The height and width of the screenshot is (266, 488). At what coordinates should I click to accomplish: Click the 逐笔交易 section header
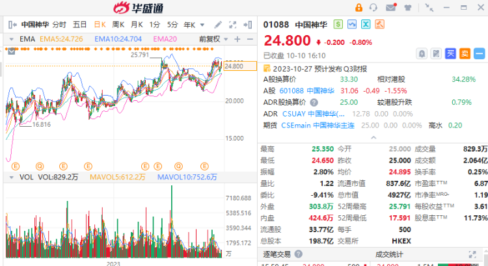(277, 254)
